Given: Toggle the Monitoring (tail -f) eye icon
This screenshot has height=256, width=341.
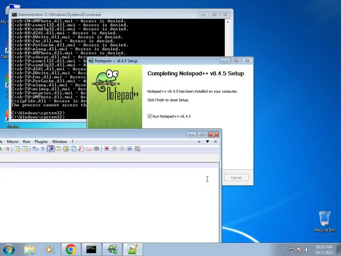Looking at the screenshot, I should pyautogui.click(x=97, y=149).
